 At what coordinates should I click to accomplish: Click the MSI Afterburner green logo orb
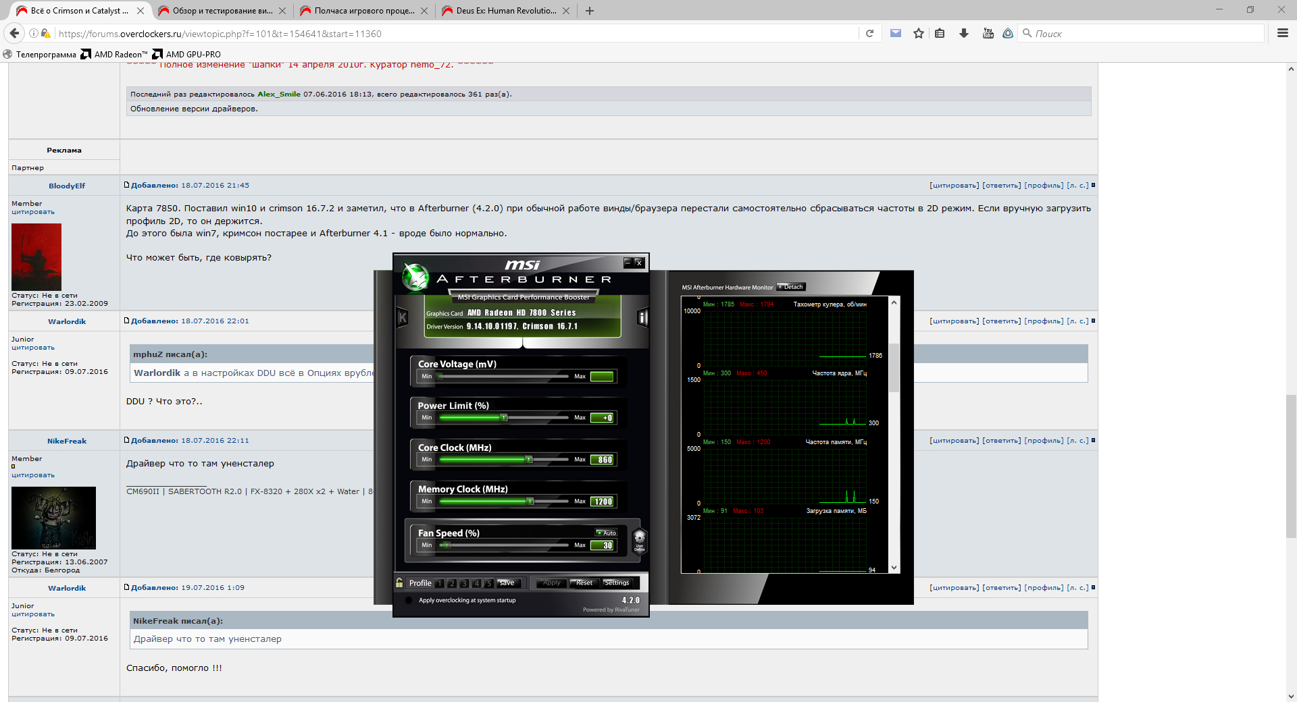(415, 277)
